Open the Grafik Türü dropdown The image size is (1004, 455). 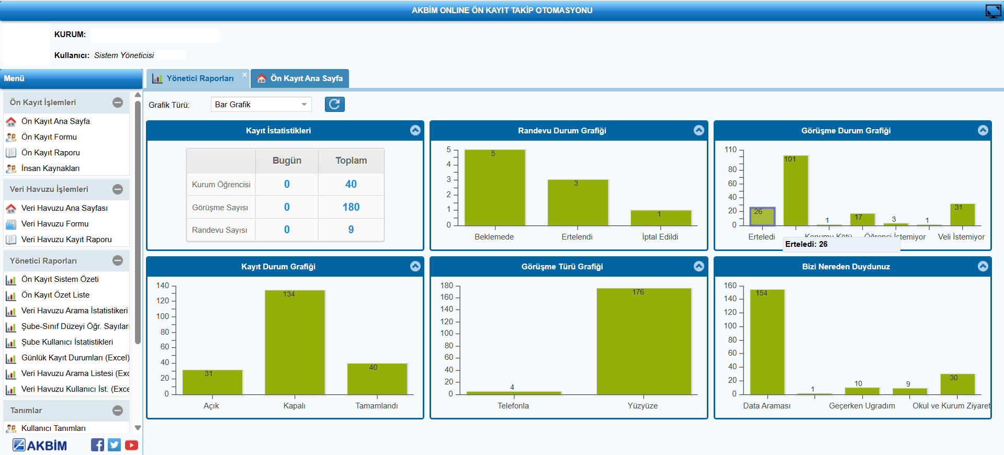coord(261,105)
